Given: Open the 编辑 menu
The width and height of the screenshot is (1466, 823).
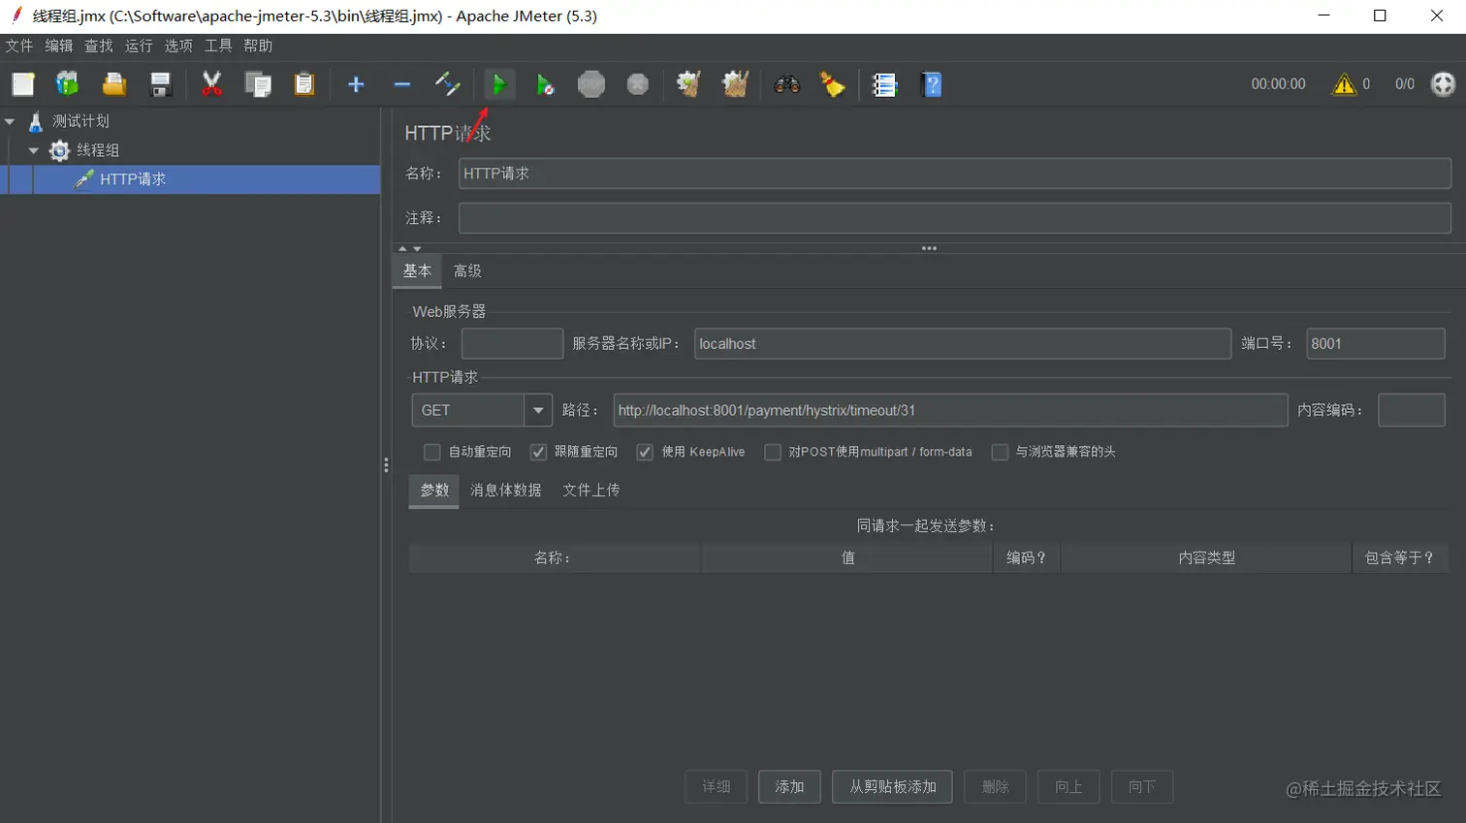Looking at the screenshot, I should 59,46.
